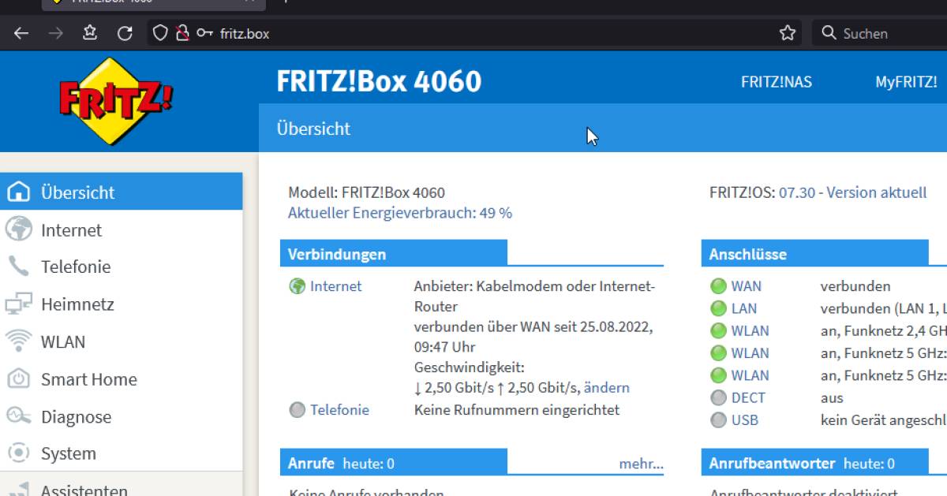Open the Assistenten sidebar entry
Screen dimensions: 947x496
coord(82,489)
